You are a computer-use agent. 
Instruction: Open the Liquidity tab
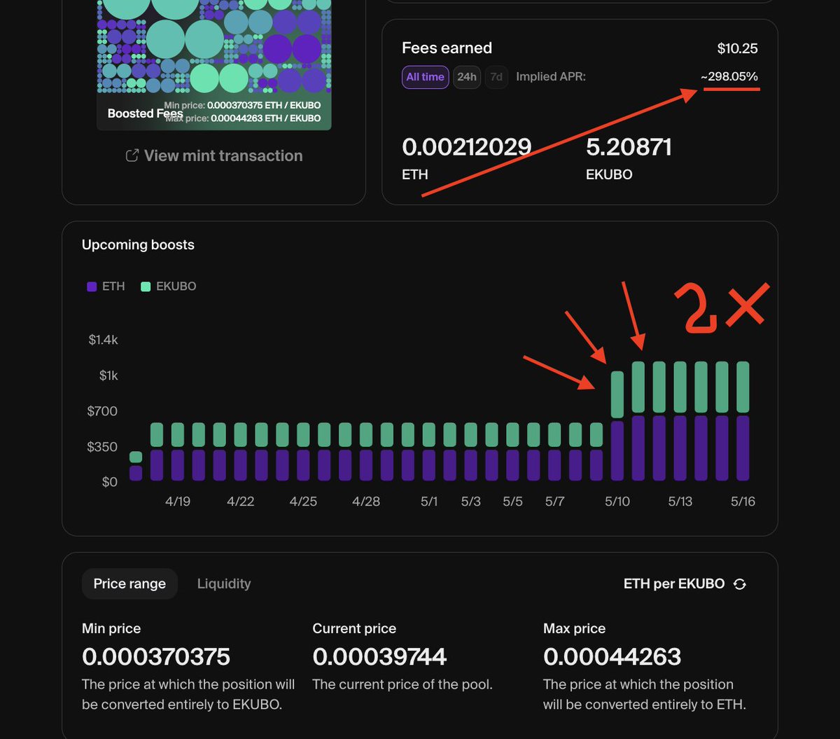click(x=224, y=583)
